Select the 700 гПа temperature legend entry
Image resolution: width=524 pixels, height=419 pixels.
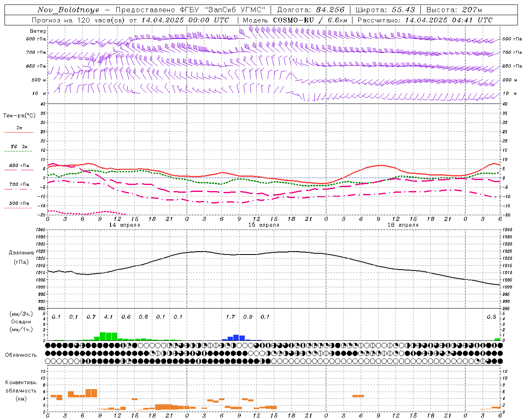pos(19,185)
